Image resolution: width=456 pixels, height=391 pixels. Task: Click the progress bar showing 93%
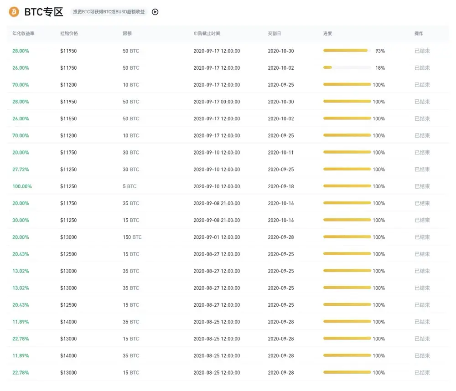tap(347, 51)
